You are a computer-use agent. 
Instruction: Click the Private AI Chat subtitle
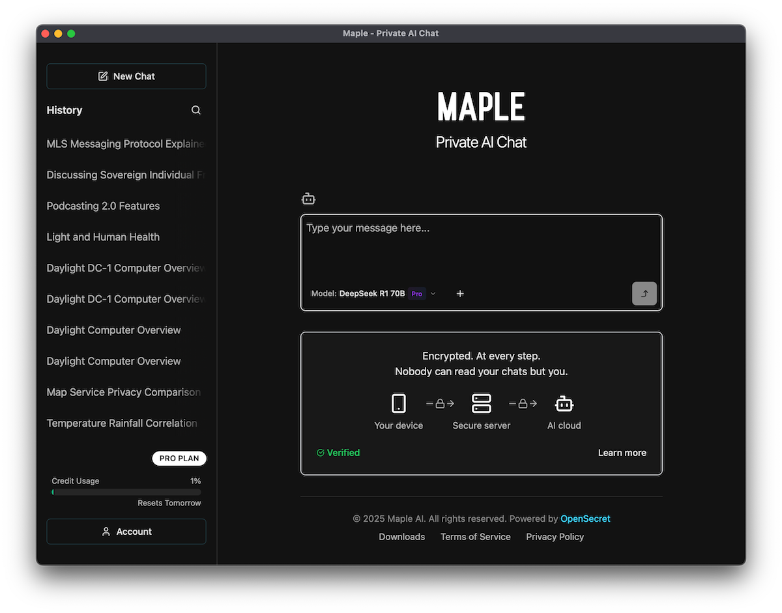pos(481,143)
